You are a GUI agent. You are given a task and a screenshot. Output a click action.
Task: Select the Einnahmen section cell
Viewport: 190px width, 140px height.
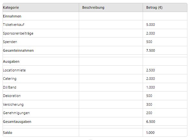point(41,16)
